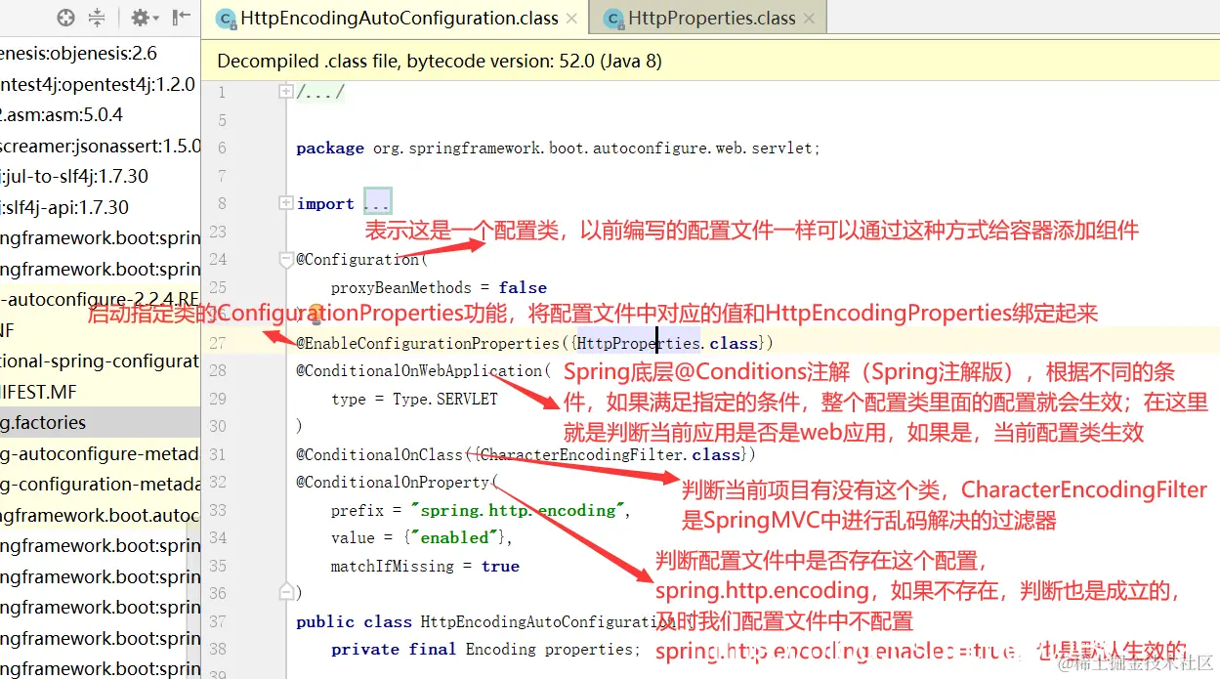Image resolution: width=1220 pixels, height=679 pixels.
Task: Click the decompiled .class file banner text
Action: pyautogui.click(x=440, y=61)
